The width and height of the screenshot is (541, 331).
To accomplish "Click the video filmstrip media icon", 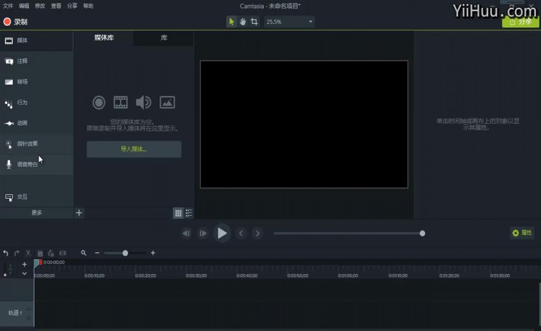I will click(x=120, y=102).
